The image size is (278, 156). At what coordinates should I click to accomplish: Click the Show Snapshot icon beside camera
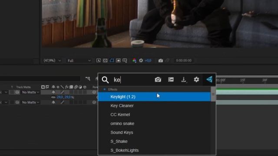167,61
